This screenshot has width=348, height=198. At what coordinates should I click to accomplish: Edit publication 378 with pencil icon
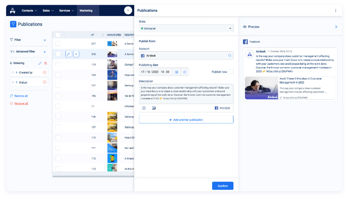(x=69, y=54)
